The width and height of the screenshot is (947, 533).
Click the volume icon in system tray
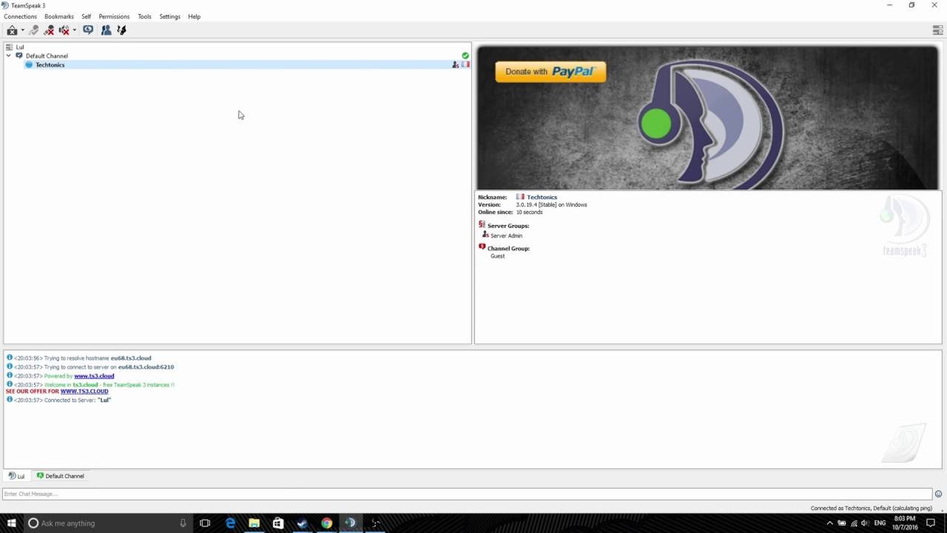(865, 523)
